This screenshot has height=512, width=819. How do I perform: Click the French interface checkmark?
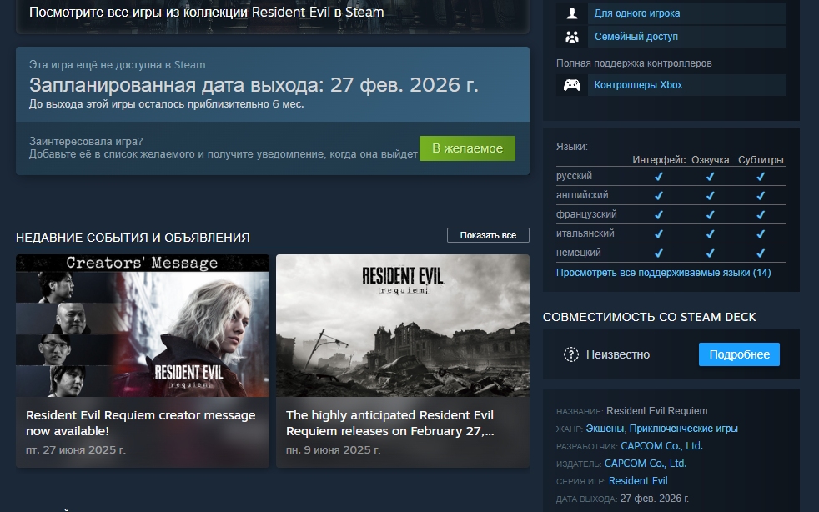(x=658, y=215)
